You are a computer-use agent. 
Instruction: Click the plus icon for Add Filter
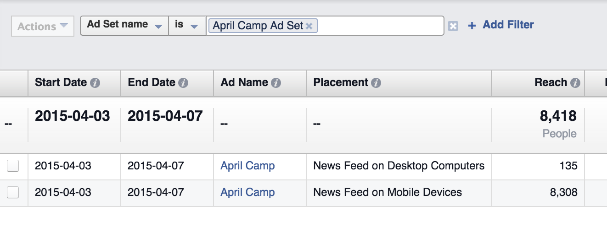pyautogui.click(x=472, y=26)
